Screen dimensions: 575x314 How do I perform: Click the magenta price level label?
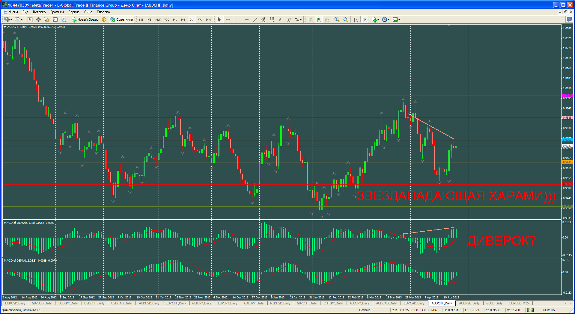coord(567,96)
